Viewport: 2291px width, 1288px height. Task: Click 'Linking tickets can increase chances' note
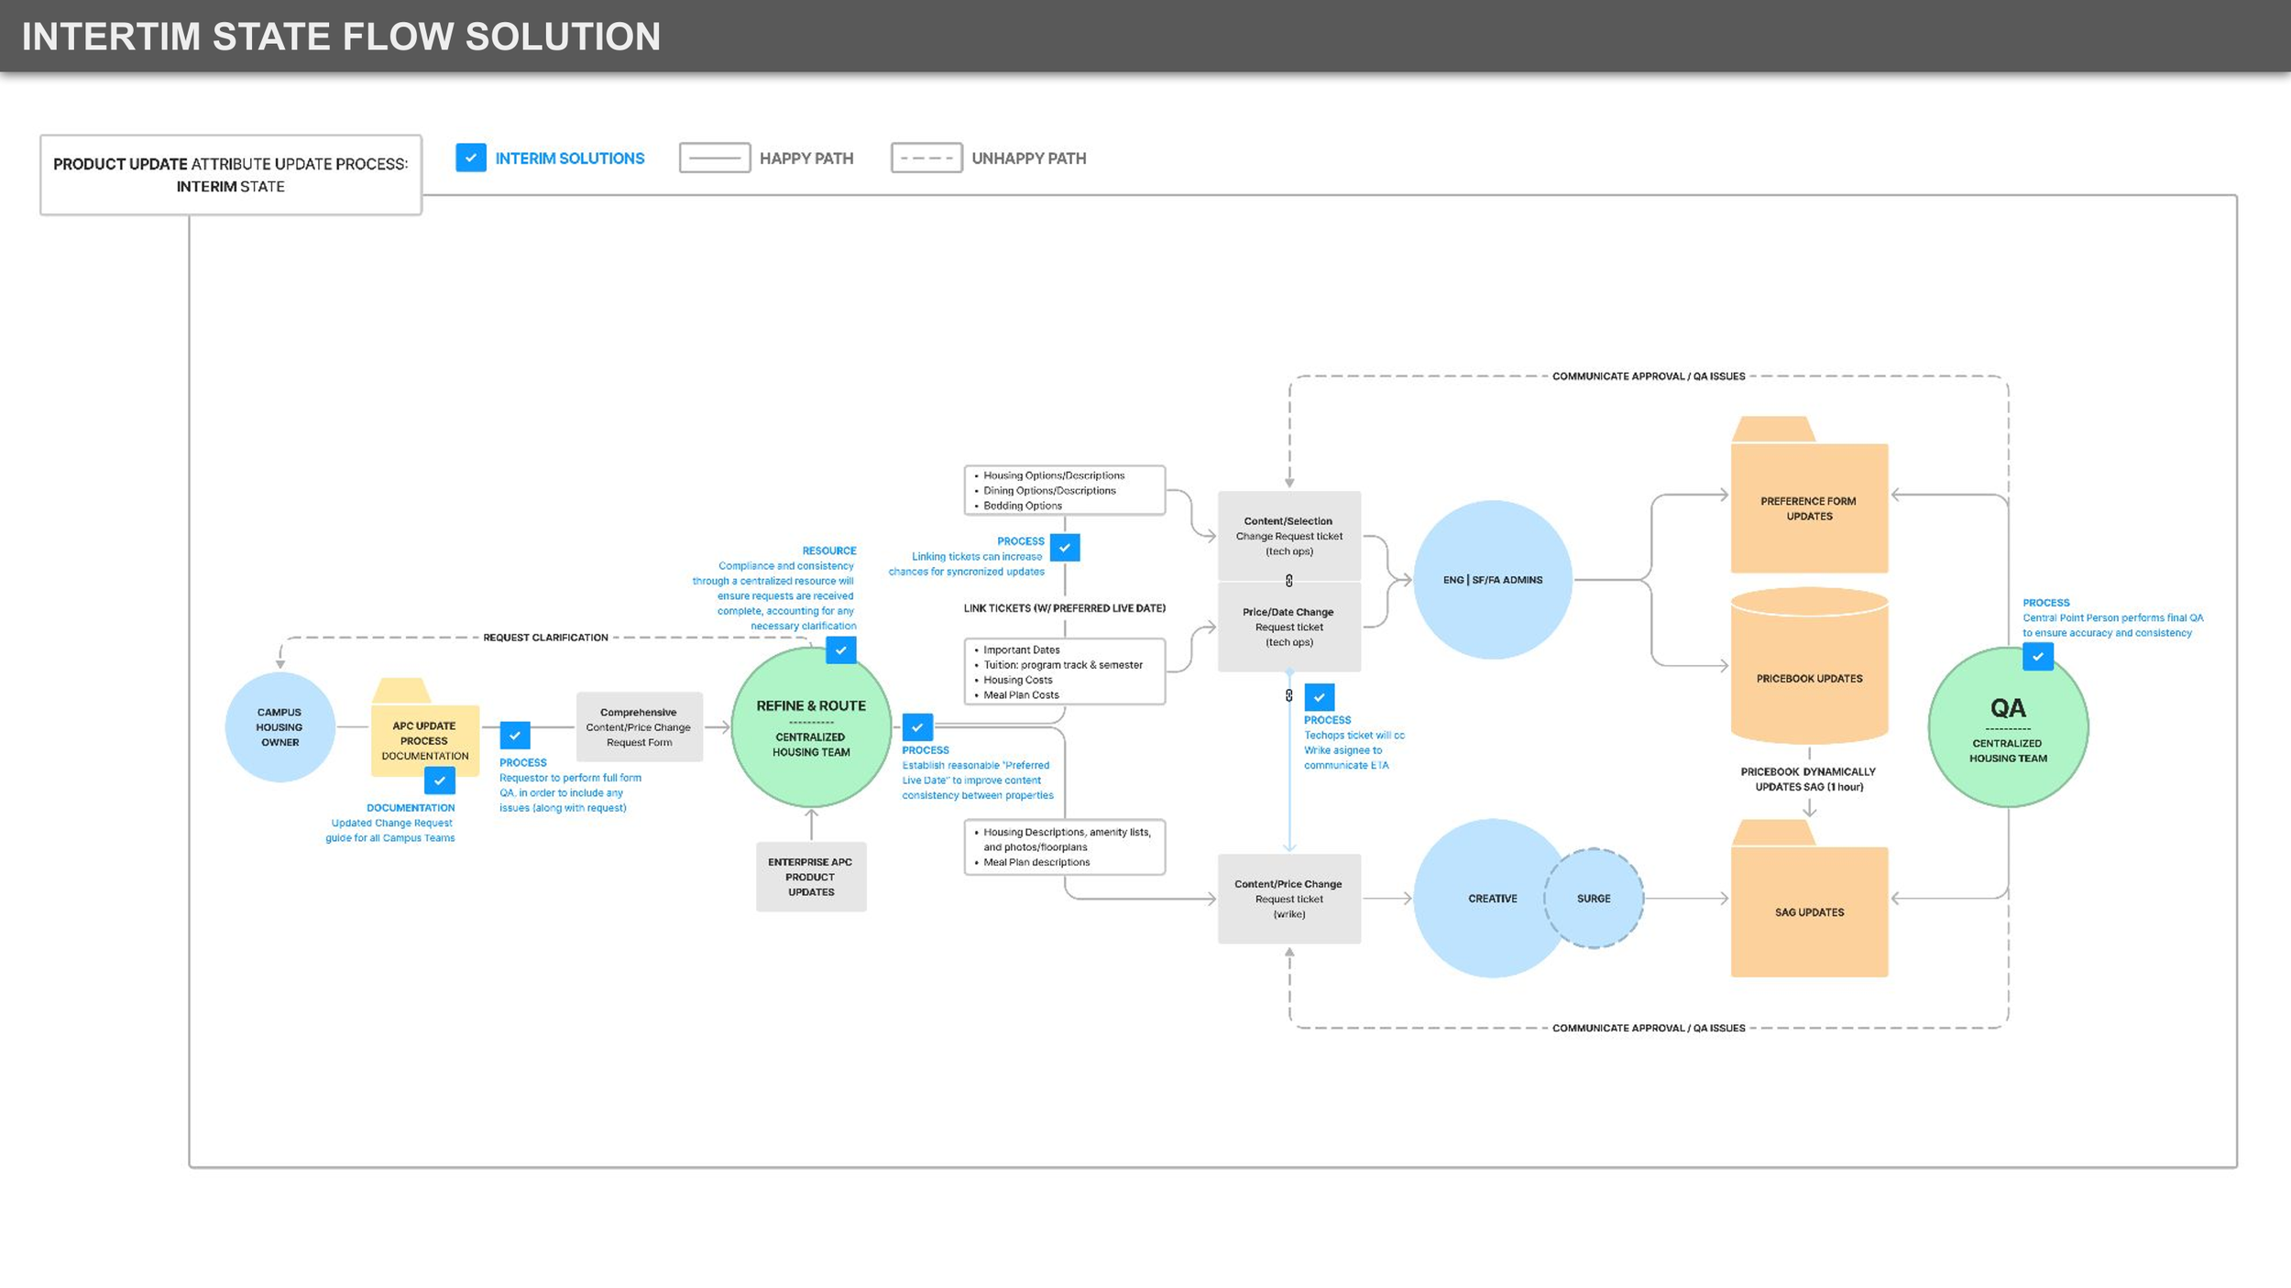pos(967,556)
